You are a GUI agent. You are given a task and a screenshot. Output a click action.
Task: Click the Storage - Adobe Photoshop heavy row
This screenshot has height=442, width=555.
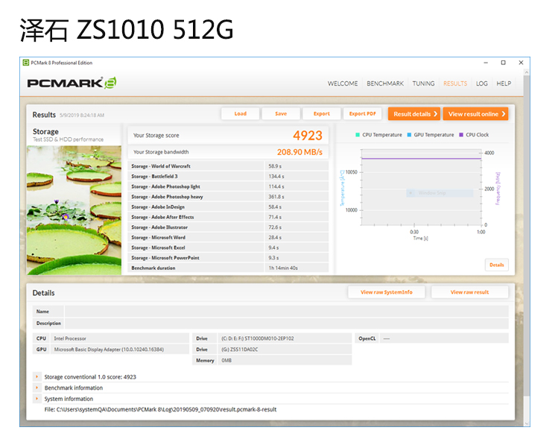[228, 197]
